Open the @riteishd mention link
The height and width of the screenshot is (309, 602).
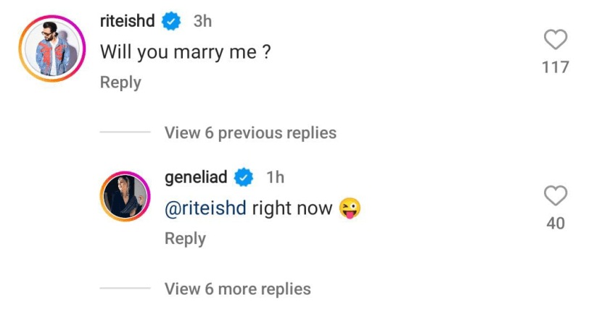click(x=206, y=208)
